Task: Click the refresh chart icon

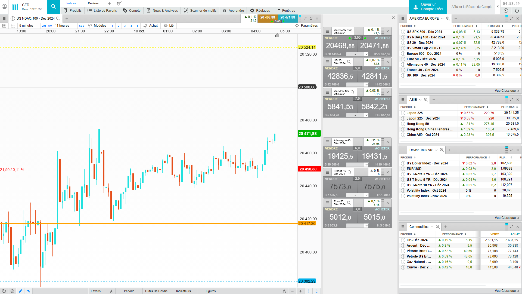Action: tap(4, 291)
